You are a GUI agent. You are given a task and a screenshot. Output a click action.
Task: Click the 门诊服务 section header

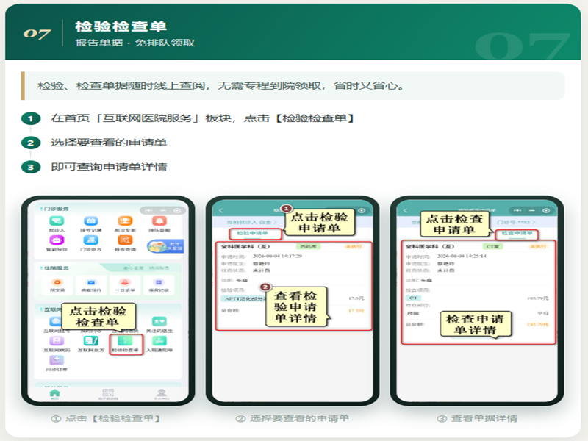coord(57,209)
